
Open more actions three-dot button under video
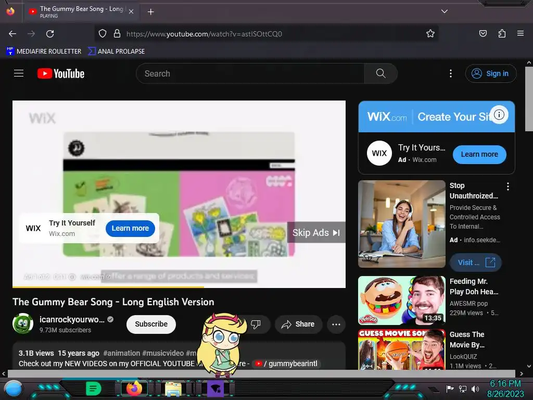coord(336,324)
